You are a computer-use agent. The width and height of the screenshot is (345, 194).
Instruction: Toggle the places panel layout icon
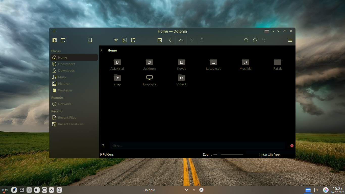click(x=55, y=40)
